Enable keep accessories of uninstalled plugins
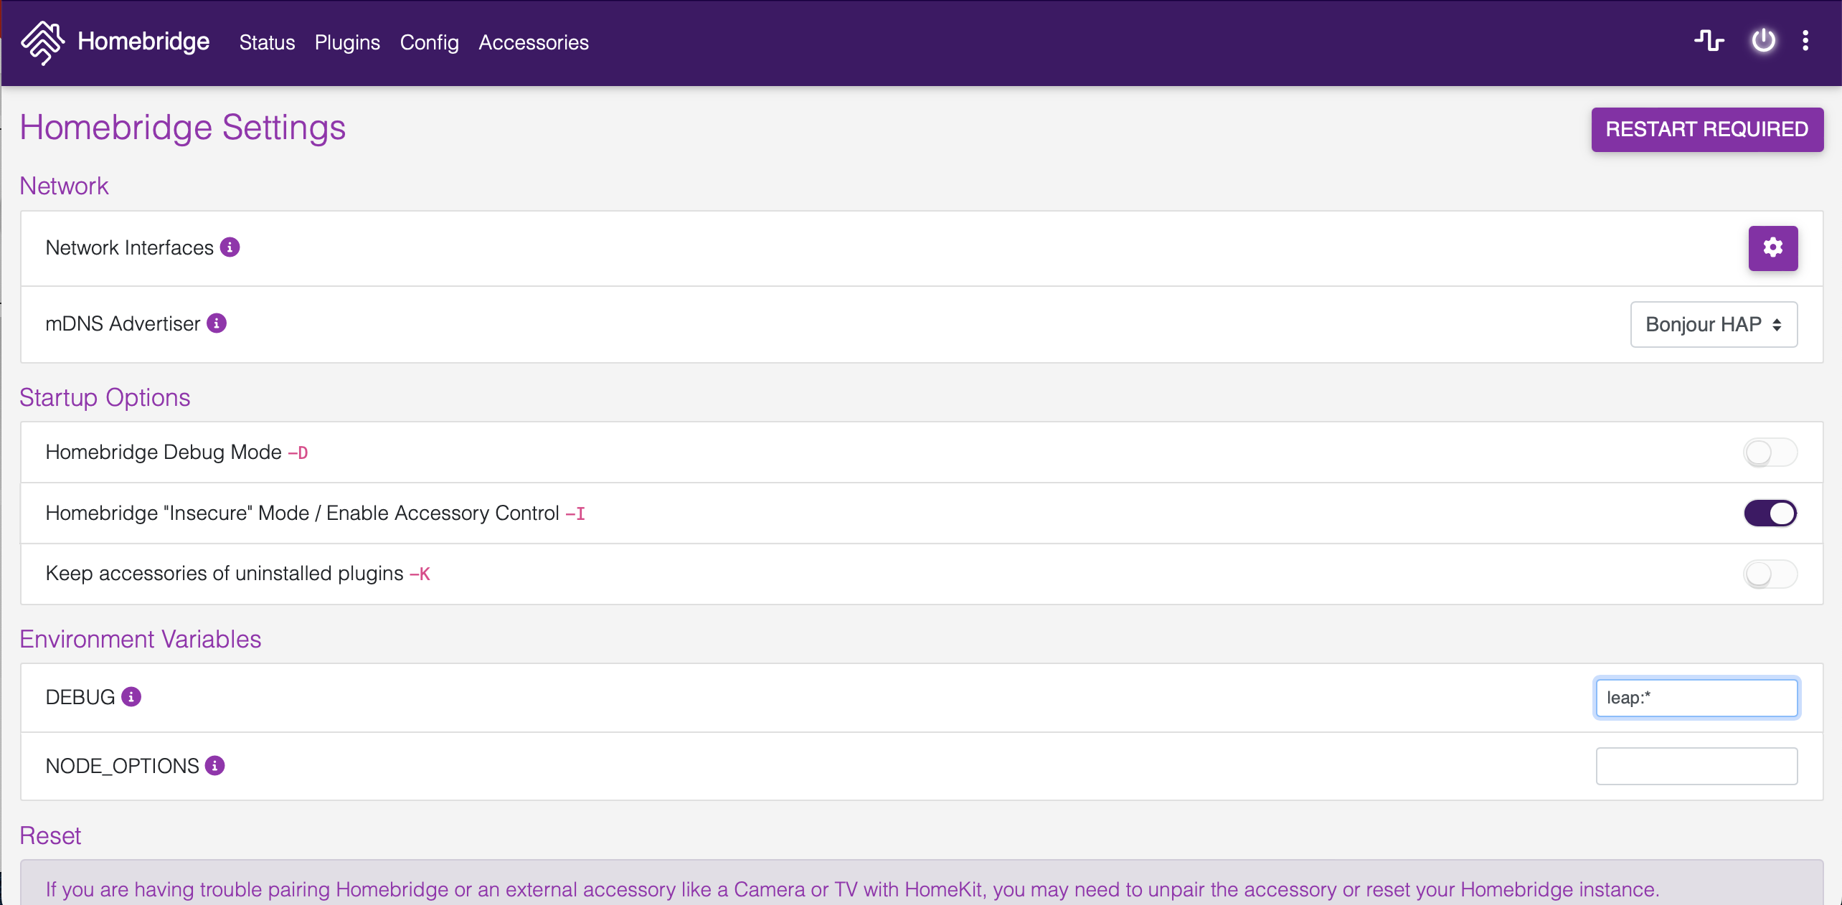 (1770, 574)
